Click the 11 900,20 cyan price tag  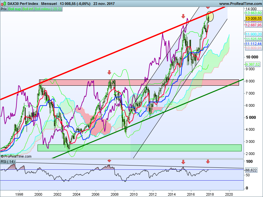click(x=253, y=34)
